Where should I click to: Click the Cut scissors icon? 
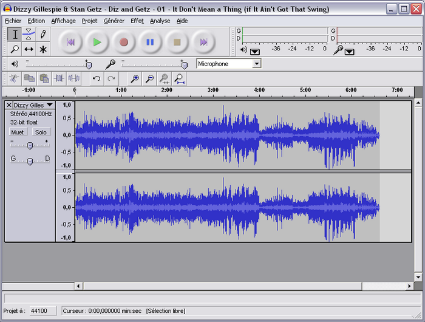[14, 78]
